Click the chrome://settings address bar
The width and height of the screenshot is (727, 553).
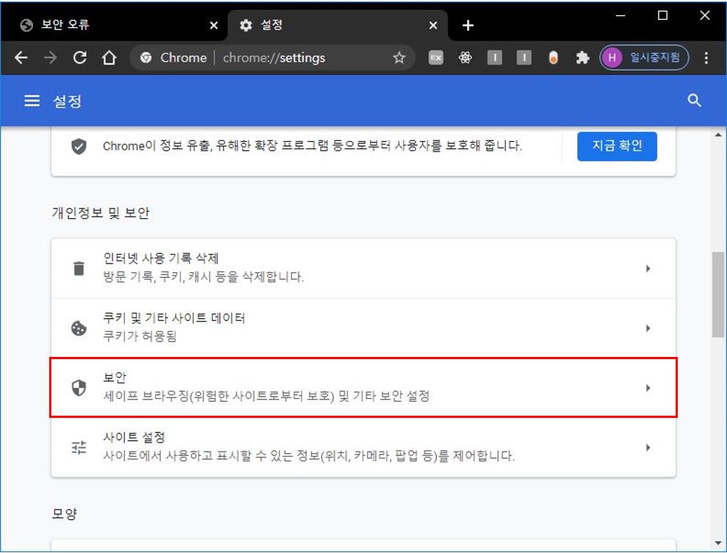click(274, 58)
